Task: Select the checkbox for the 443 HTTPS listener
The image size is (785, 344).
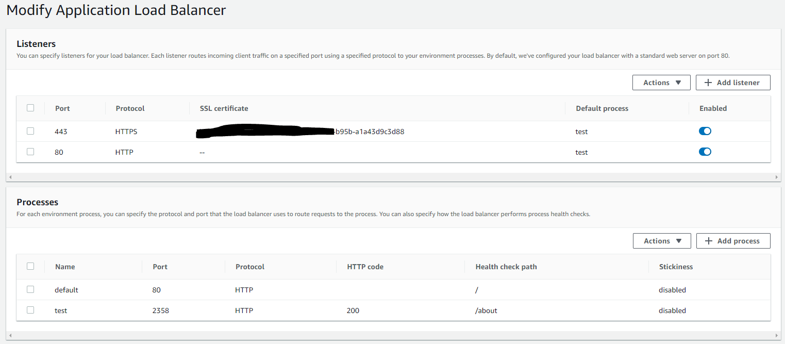Action: tap(30, 131)
